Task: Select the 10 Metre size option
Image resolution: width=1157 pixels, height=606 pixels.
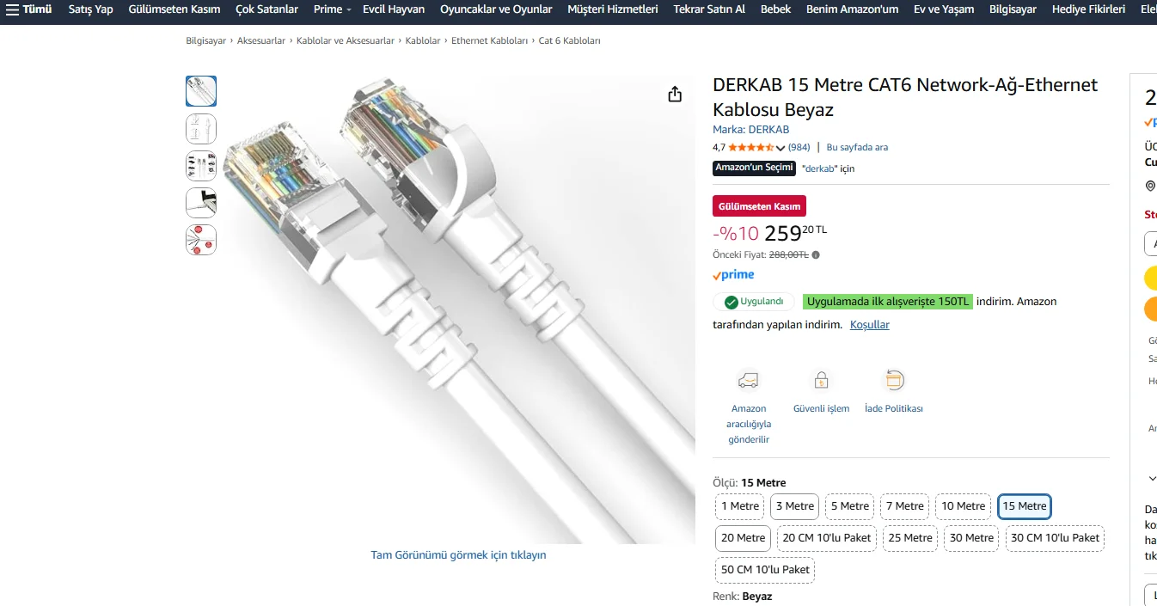Action: [x=963, y=506]
